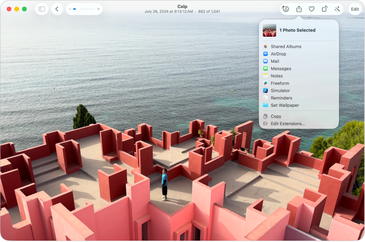Click the zoom-in plus sign
365x242 pixels.
click(98, 9)
